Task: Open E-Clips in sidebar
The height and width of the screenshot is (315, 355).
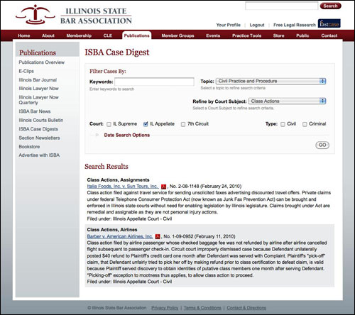Action: tap(26, 71)
